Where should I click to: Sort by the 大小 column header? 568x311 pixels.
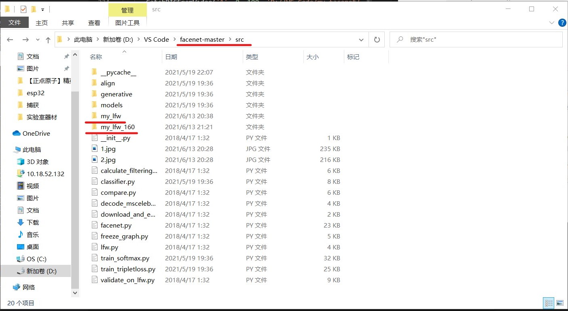click(313, 57)
